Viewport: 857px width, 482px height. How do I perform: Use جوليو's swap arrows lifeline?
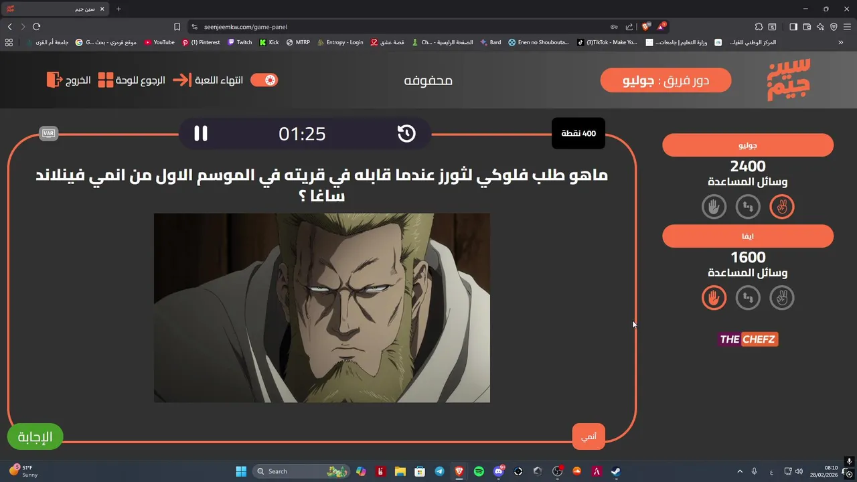748,207
